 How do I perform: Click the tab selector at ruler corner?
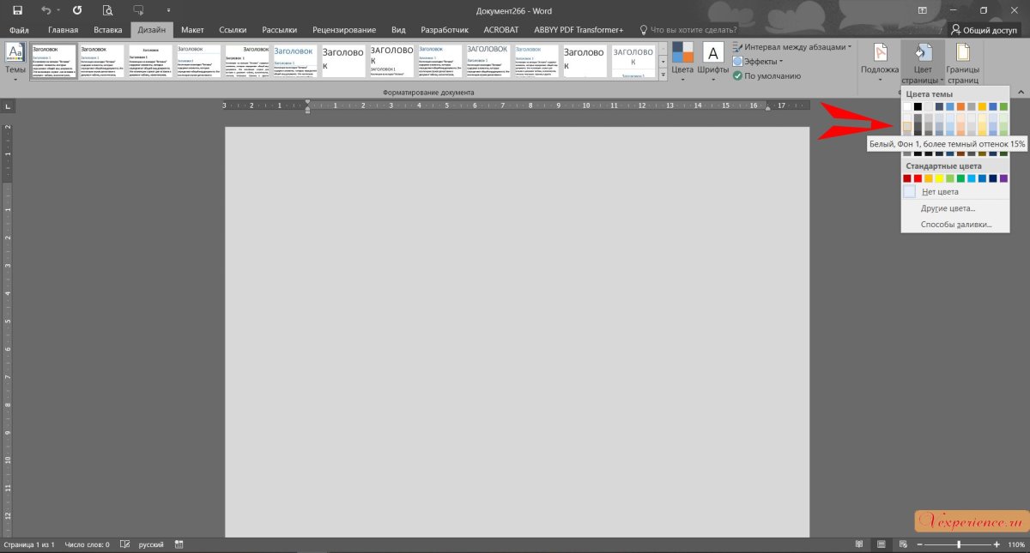pyautogui.click(x=8, y=107)
